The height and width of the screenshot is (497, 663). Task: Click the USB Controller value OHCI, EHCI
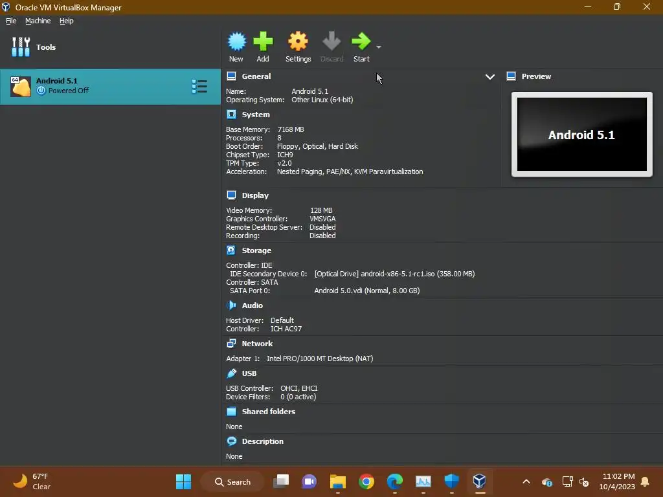pyautogui.click(x=299, y=388)
